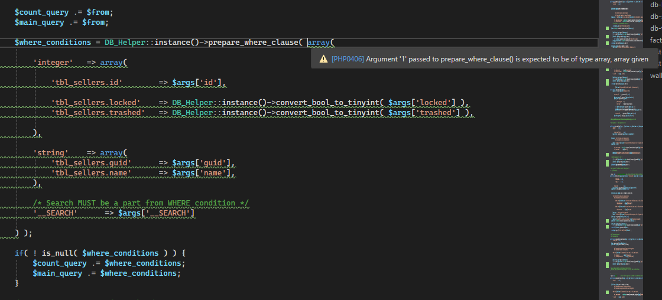Image resolution: width=662 pixels, height=300 pixels.
Task: Click the 'tbl_sellers.guid' array key
Action: pyautogui.click(x=91, y=162)
